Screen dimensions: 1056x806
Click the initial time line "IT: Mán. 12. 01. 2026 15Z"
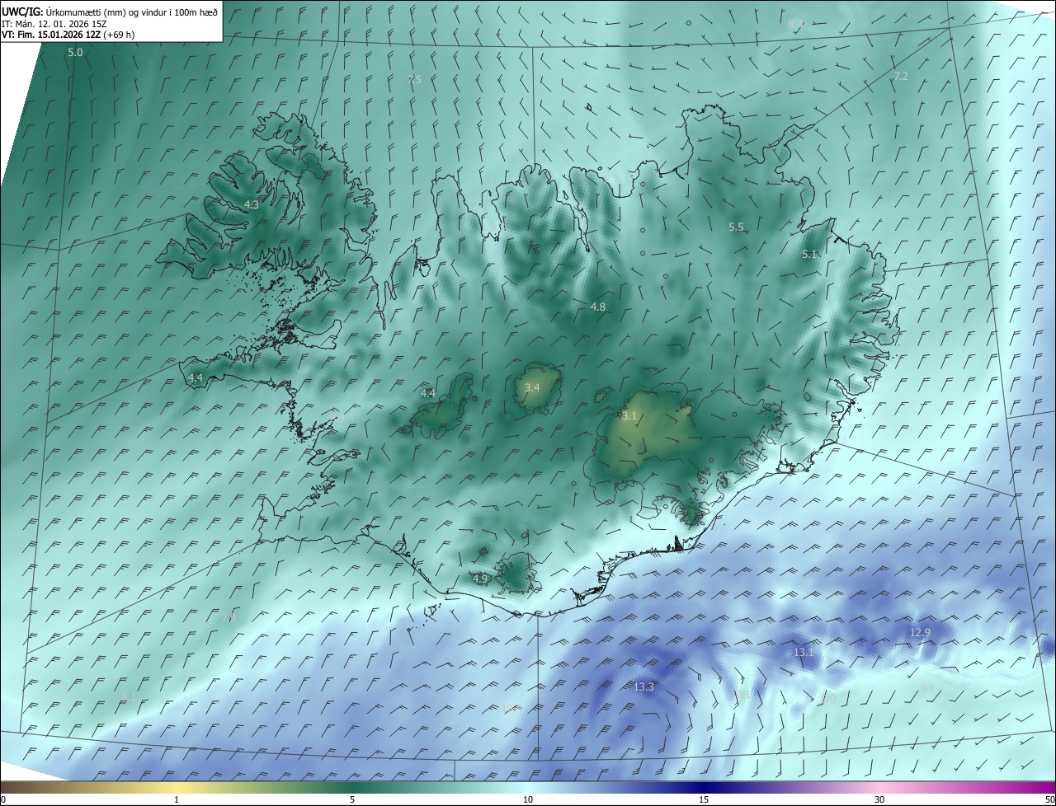click(x=54, y=24)
